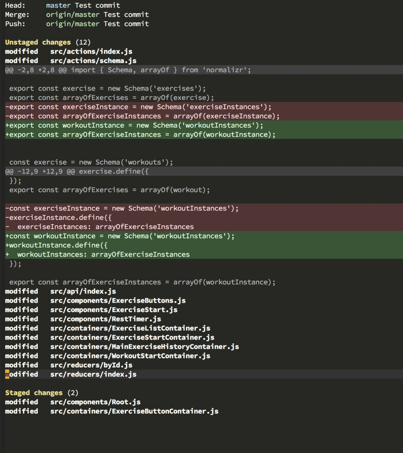The height and width of the screenshot is (453, 403).
Task: Select the modified src/api/index.js file entry
Action: pos(83,291)
